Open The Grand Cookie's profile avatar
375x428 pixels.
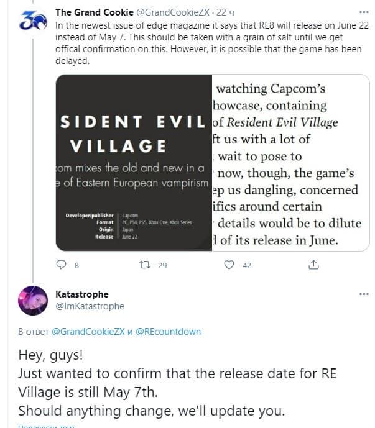(x=31, y=22)
